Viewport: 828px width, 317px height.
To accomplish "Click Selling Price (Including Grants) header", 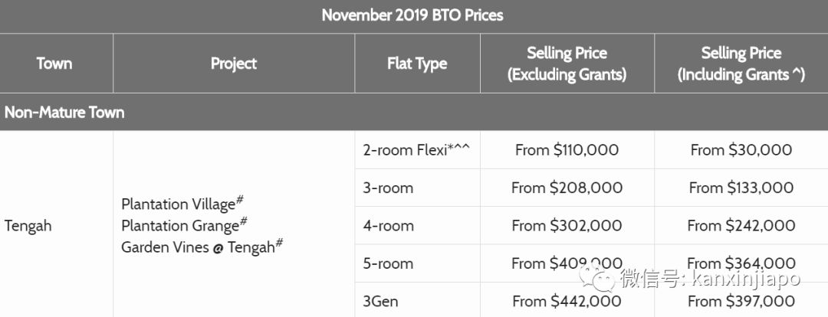I will coord(741,64).
